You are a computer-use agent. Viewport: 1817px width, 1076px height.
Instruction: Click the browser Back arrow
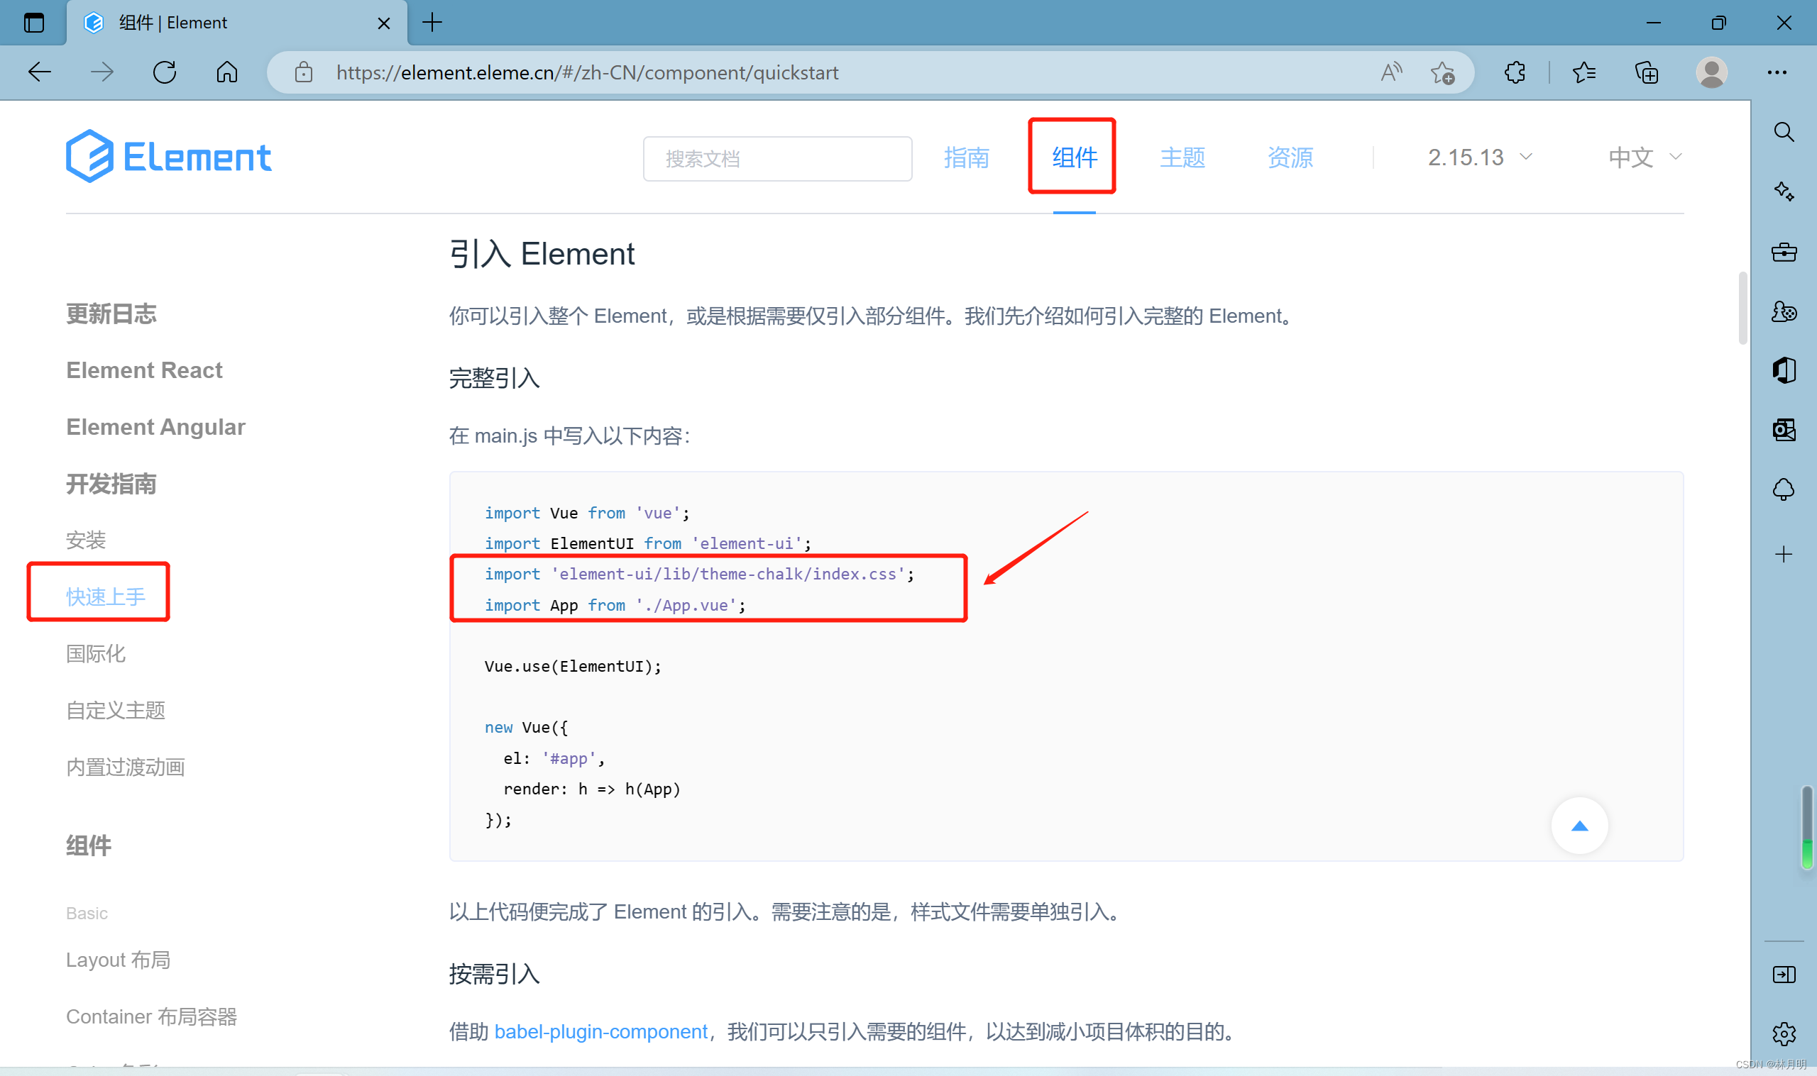(x=39, y=72)
